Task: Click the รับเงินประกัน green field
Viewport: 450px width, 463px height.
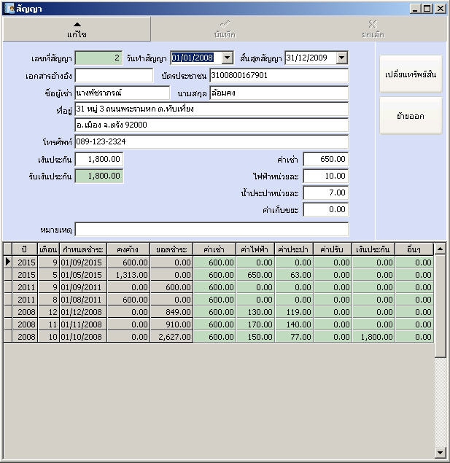Action: (x=99, y=176)
